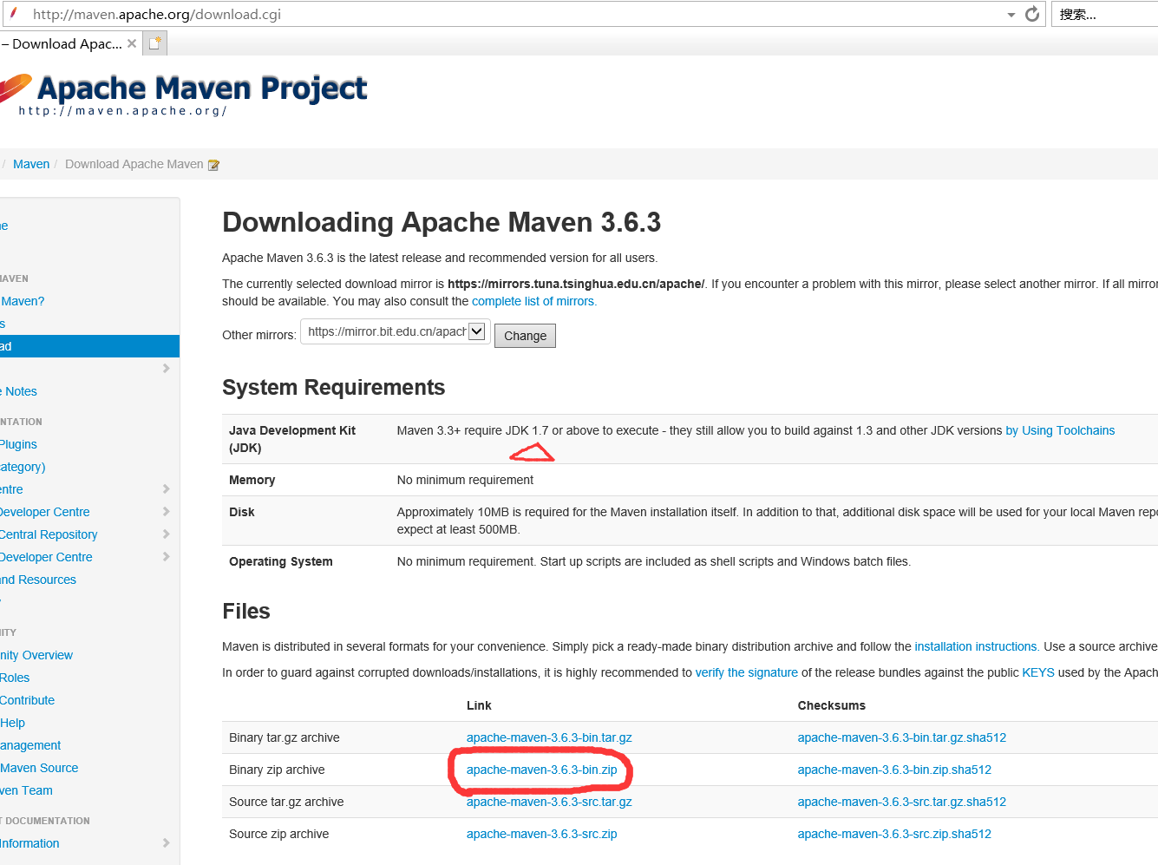Open Books and Resources sidebar link
Image resolution: width=1158 pixels, height=865 pixels.
point(38,580)
